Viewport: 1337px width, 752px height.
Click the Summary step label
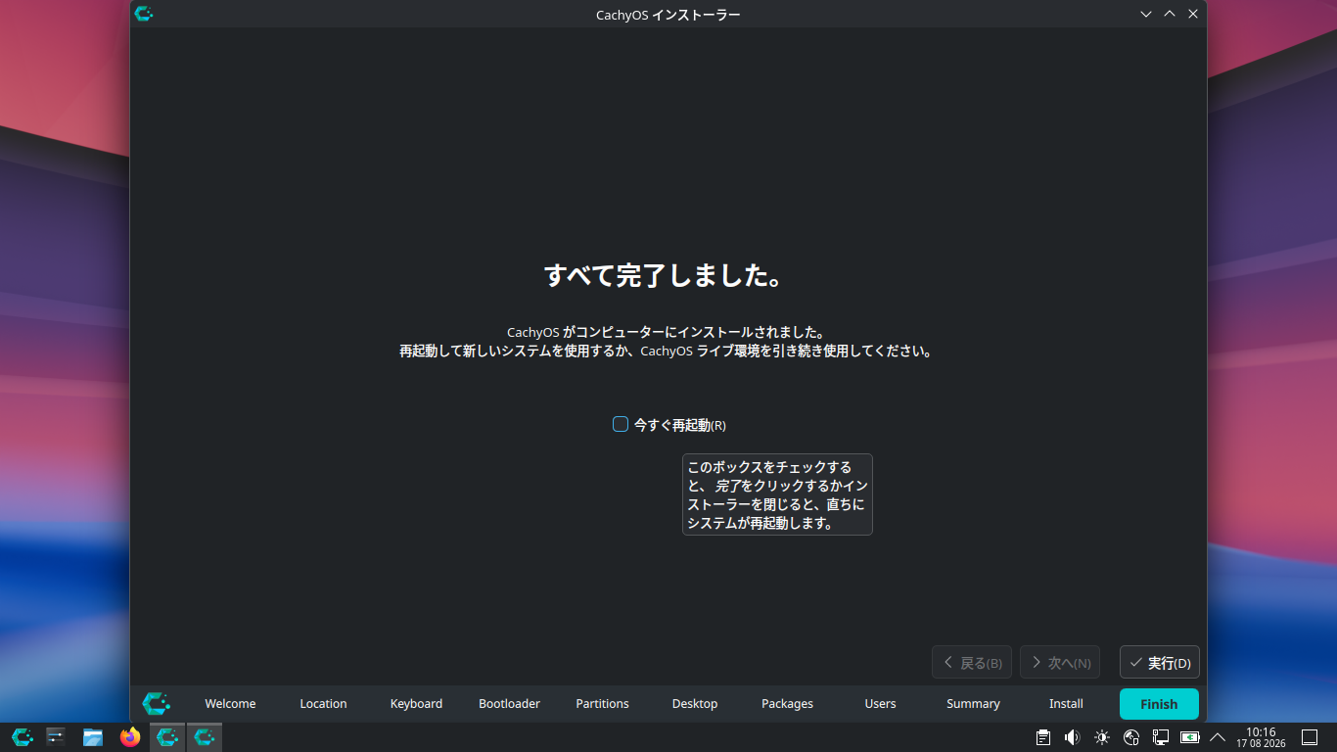pyautogui.click(x=973, y=704)
